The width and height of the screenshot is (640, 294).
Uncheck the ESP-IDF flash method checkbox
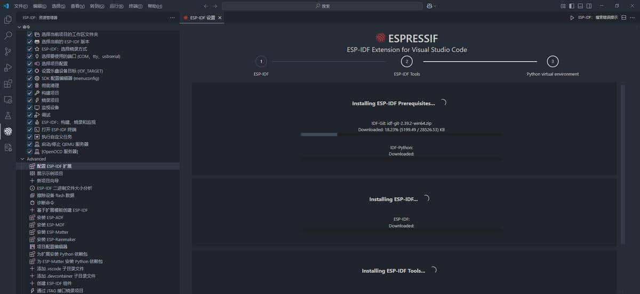coord(30,49)
